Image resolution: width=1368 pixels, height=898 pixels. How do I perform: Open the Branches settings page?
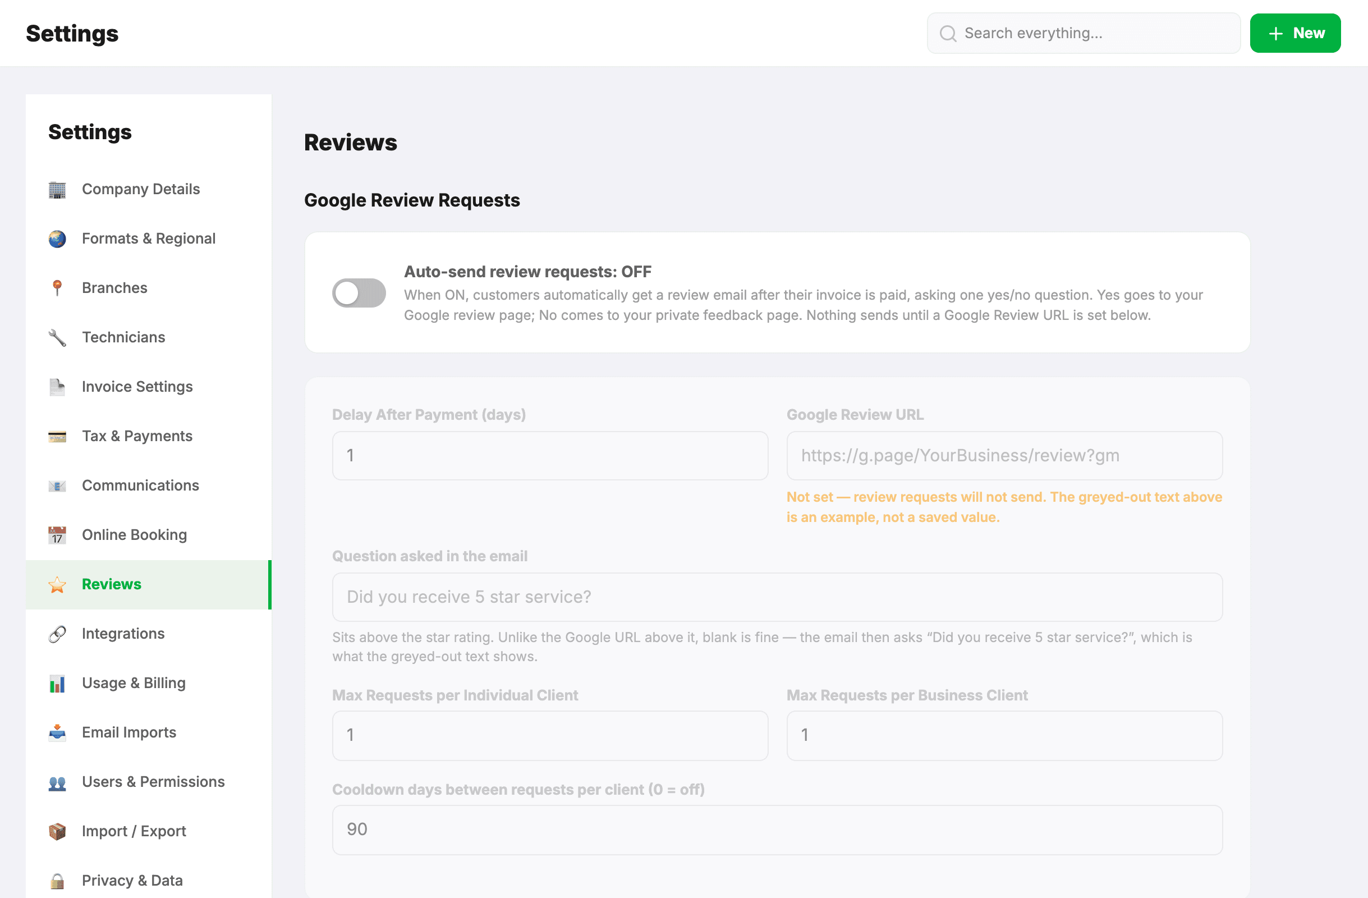tap(148, 288)
